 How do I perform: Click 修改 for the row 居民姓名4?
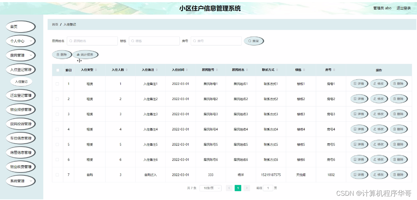(379, 129)
